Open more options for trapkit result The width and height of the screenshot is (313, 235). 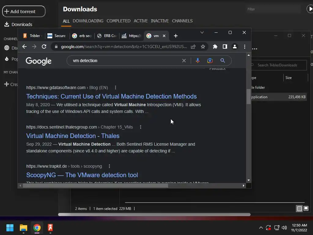point(109,166)
